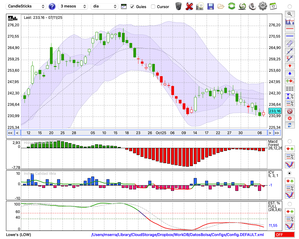The image size is (299, 239).
Task: Click the green circular refresh arrows icon
Action: (231, 6)
